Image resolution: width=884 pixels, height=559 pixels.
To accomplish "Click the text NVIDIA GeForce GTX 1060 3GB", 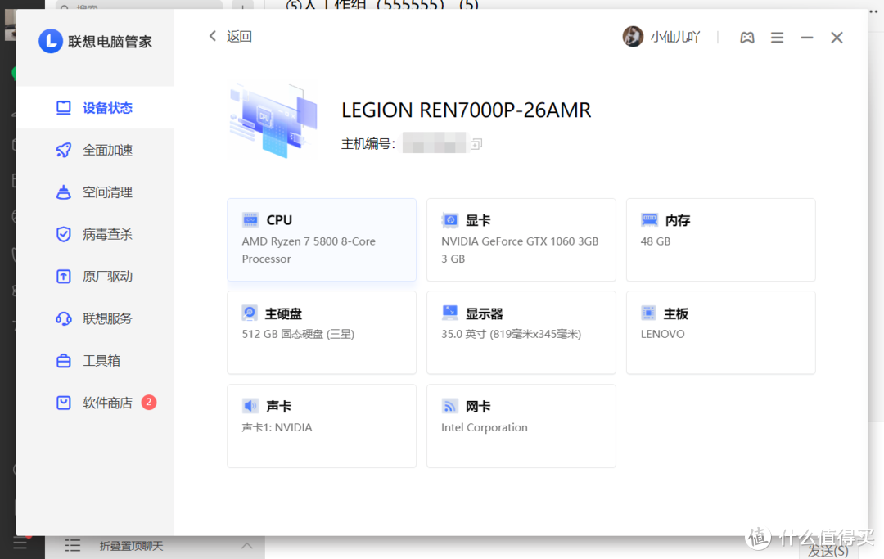I will [520, 241].
